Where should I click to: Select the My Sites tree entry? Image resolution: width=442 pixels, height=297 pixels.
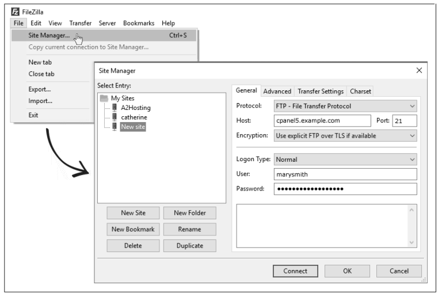click(123, 98)
